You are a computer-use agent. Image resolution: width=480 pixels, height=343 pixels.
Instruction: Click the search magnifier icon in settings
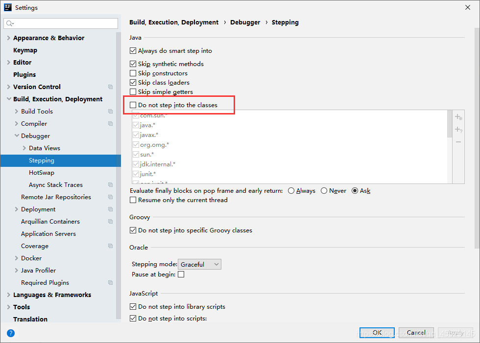coord(10,23)
